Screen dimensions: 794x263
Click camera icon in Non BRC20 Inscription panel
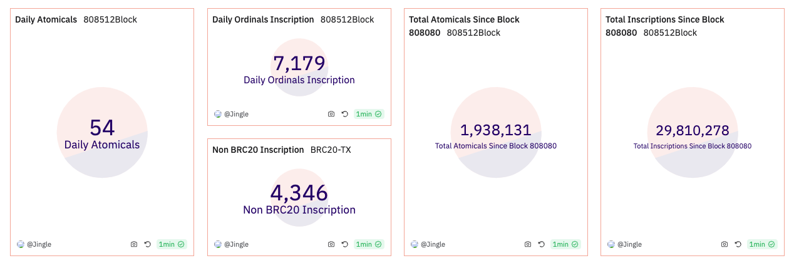(x=331, y=244)
